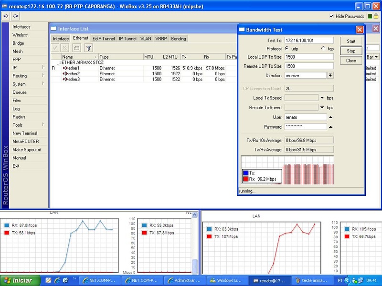This screenshot has width=382, height=286.
Task: Select the ether2 interface row
Action: coord(74,74)
